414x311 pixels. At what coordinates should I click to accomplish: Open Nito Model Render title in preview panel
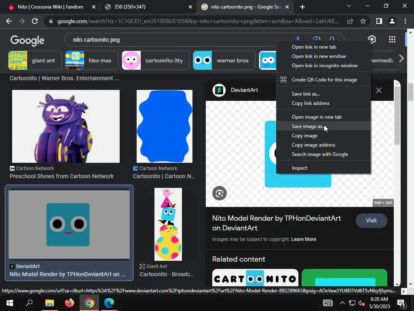click(277, 223)
